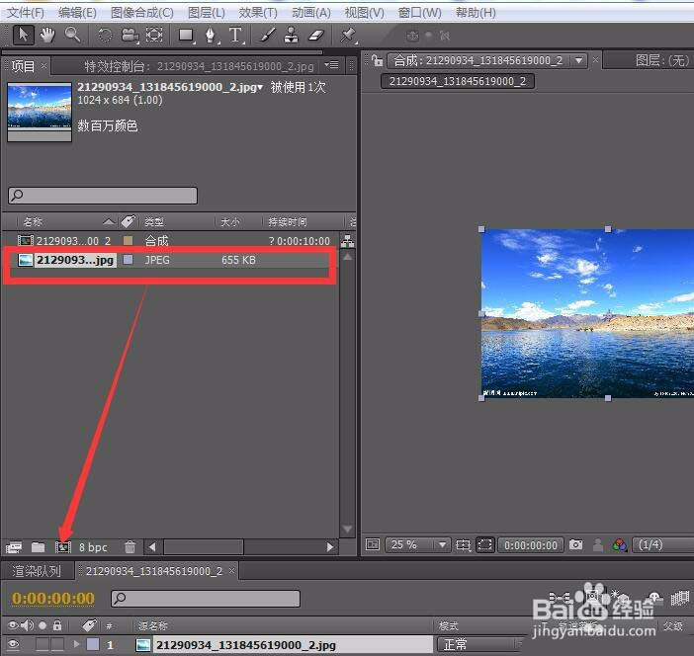The image size is (694, 656).
Task: Expand layer 1 properties triangle
Action: pos(76,644)
